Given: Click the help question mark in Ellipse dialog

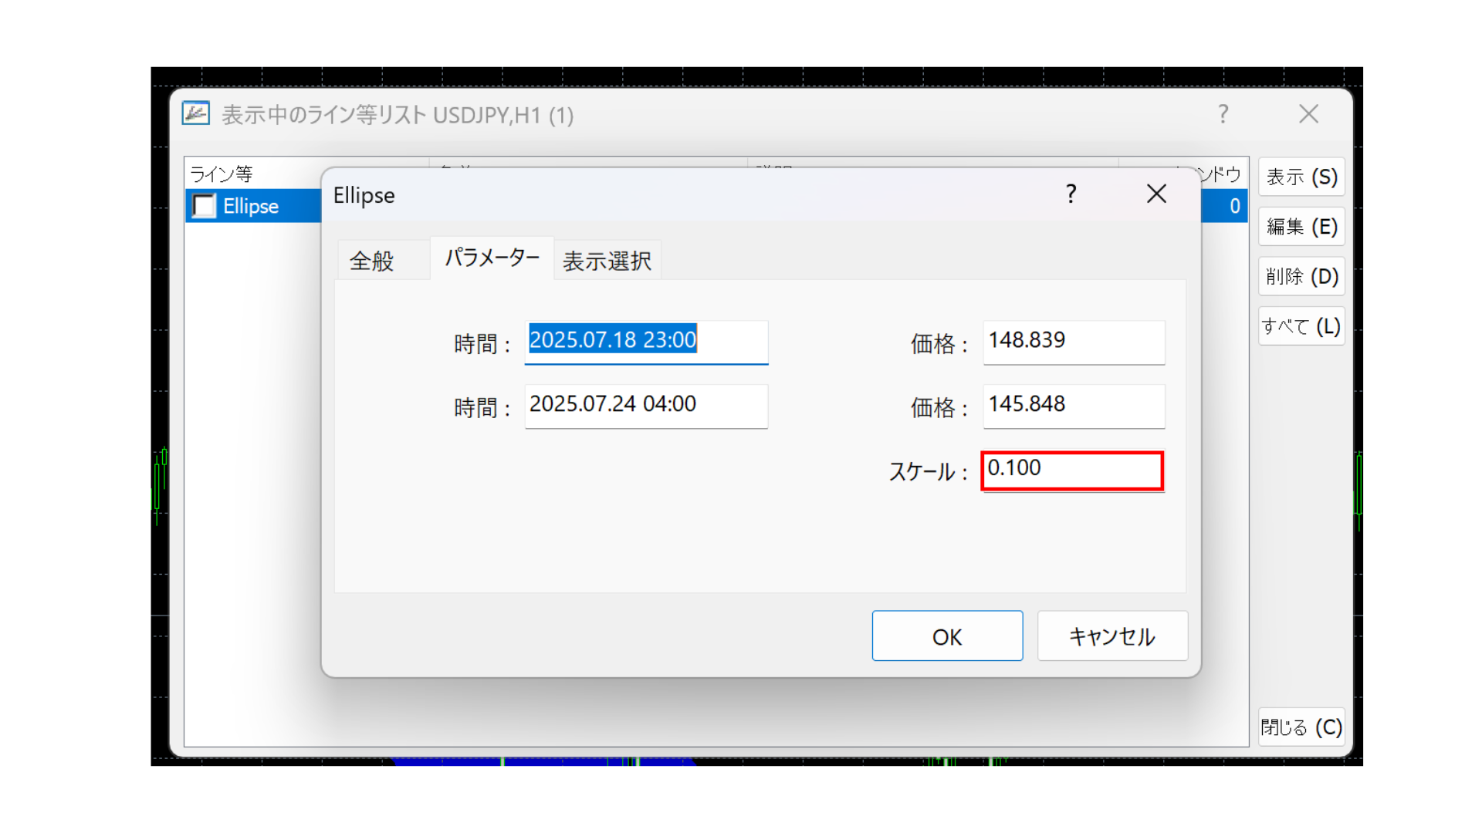Looking at the screenshot, I should (1071, 194).
